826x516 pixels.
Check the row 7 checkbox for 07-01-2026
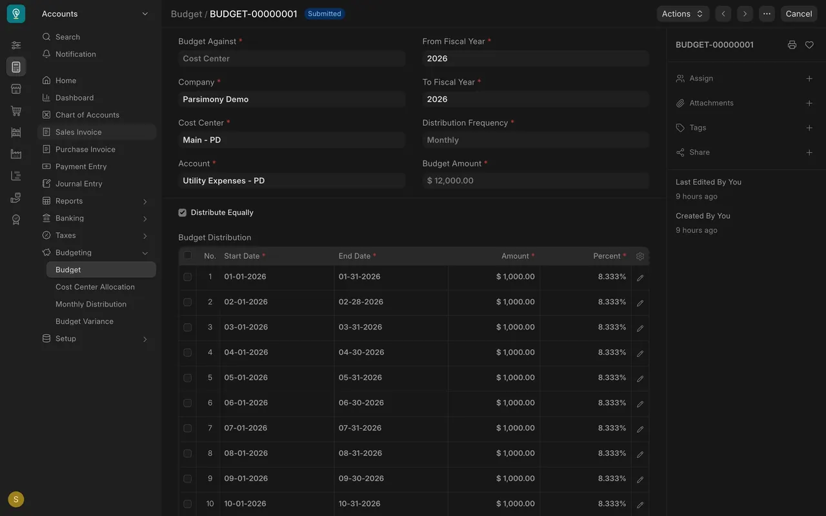pos(188,428)
